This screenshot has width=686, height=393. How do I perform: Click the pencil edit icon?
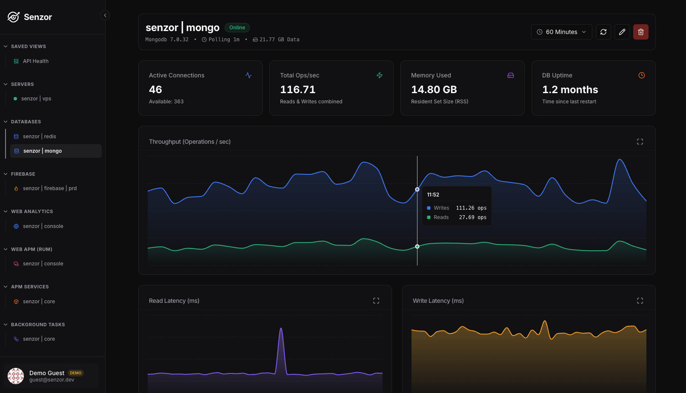[622, 32]
